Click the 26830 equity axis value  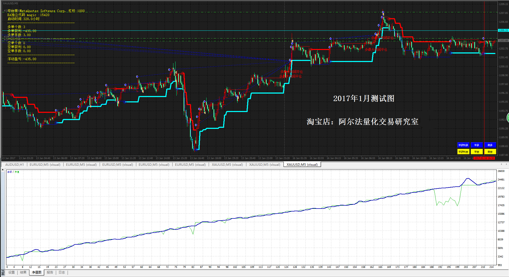(501, 171)
